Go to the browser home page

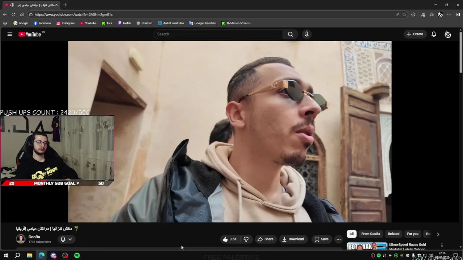point(22,14)
